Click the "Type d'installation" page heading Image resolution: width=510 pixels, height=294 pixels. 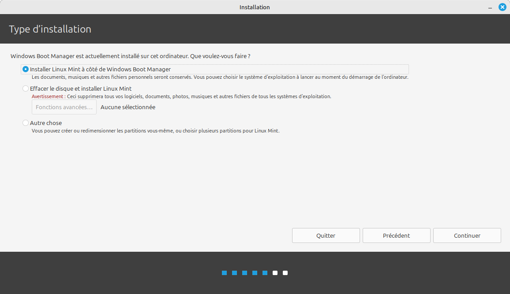click(50, 29)
